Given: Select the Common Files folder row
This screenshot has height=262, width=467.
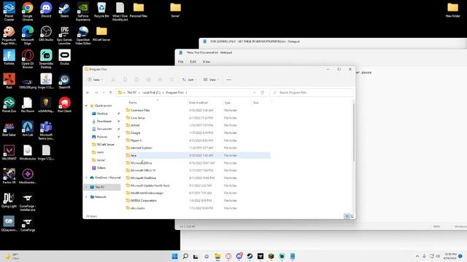Looking at the screenshot, I should 198,110.
